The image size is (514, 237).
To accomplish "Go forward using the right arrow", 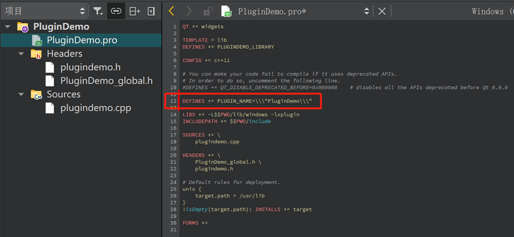I will click(x=189, y=11).
